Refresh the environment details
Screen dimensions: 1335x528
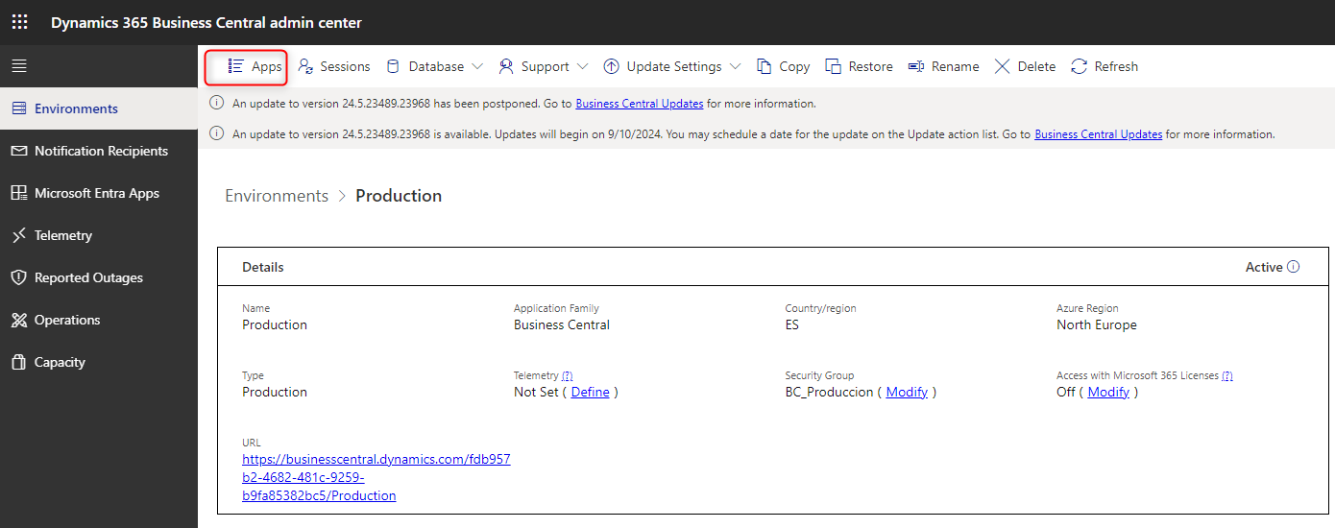click(1104, 66)
